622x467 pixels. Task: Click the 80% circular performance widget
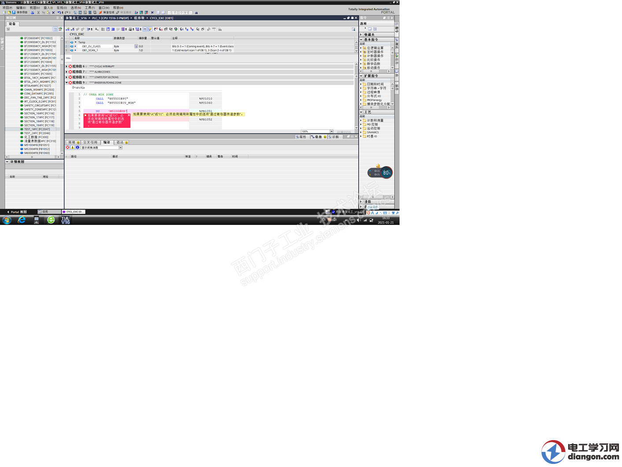(x=386, y=173)
